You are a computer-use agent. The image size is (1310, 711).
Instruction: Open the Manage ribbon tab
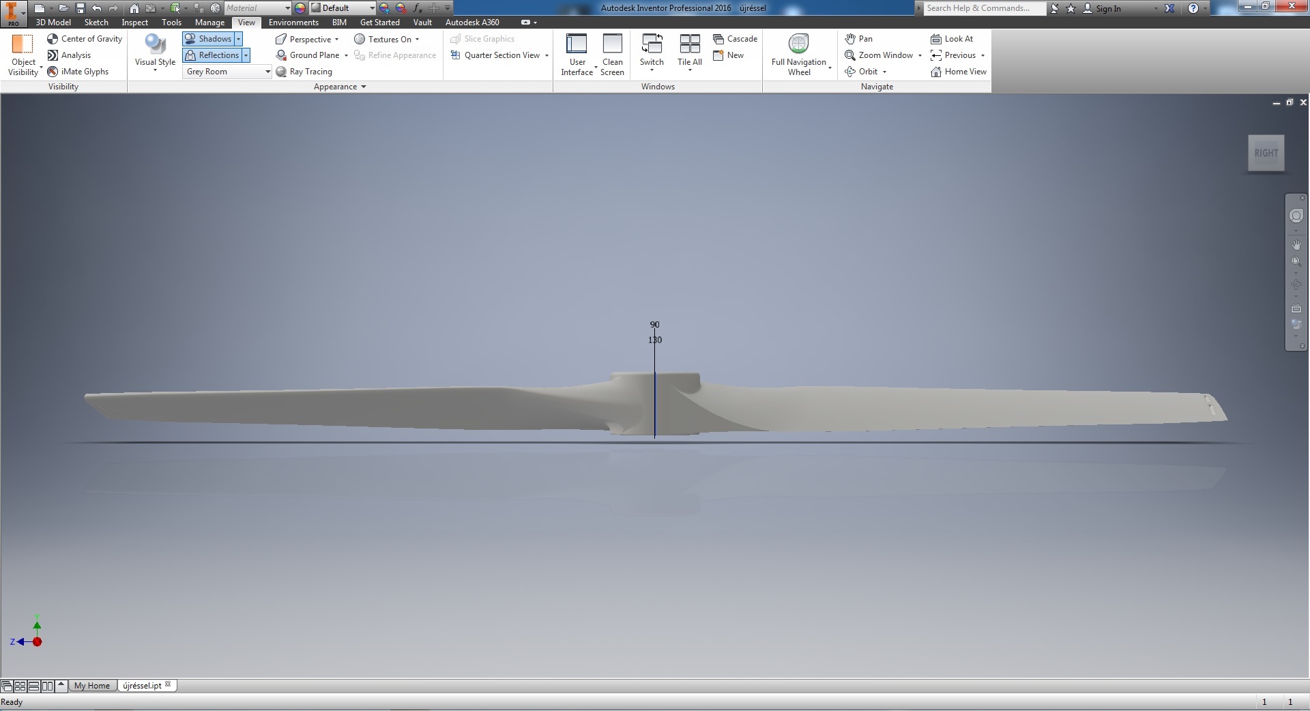tap(209, 23)
